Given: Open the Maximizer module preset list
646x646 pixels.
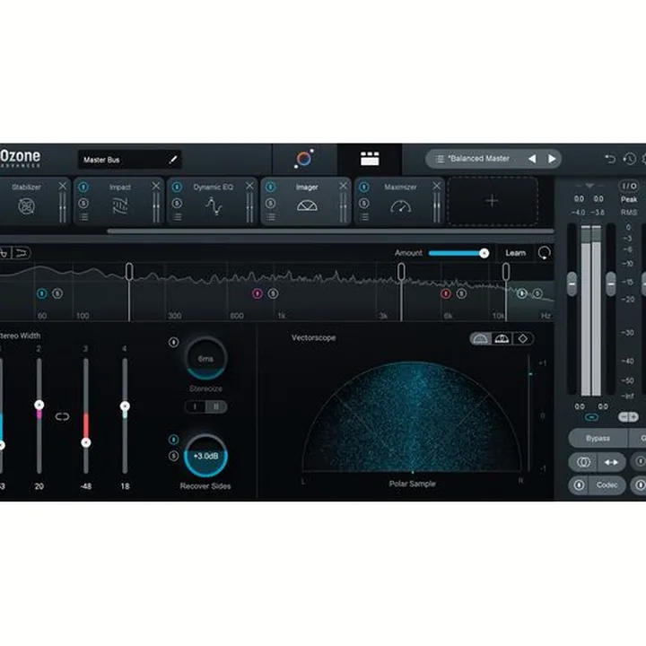Looking at the screenshot, I should tap(364, 217).
